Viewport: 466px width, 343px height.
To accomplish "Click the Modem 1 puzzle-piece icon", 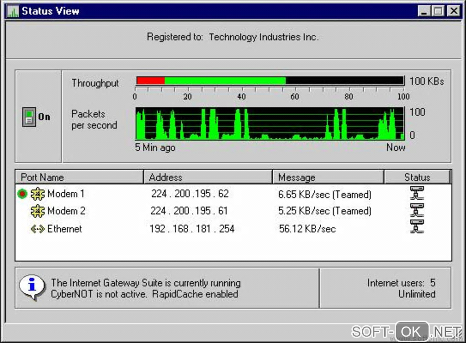I will (38, 194).
